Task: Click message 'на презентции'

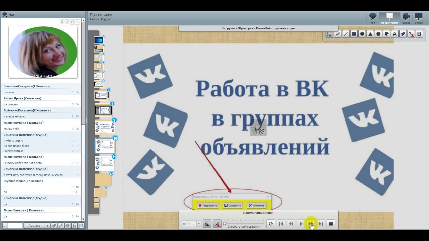Action: point(13,151)
